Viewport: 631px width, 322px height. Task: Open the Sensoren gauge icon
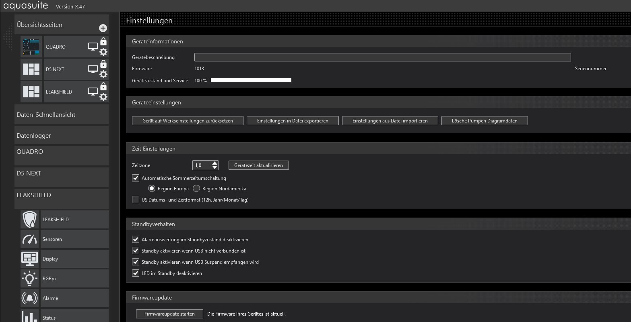coord(30,239)
